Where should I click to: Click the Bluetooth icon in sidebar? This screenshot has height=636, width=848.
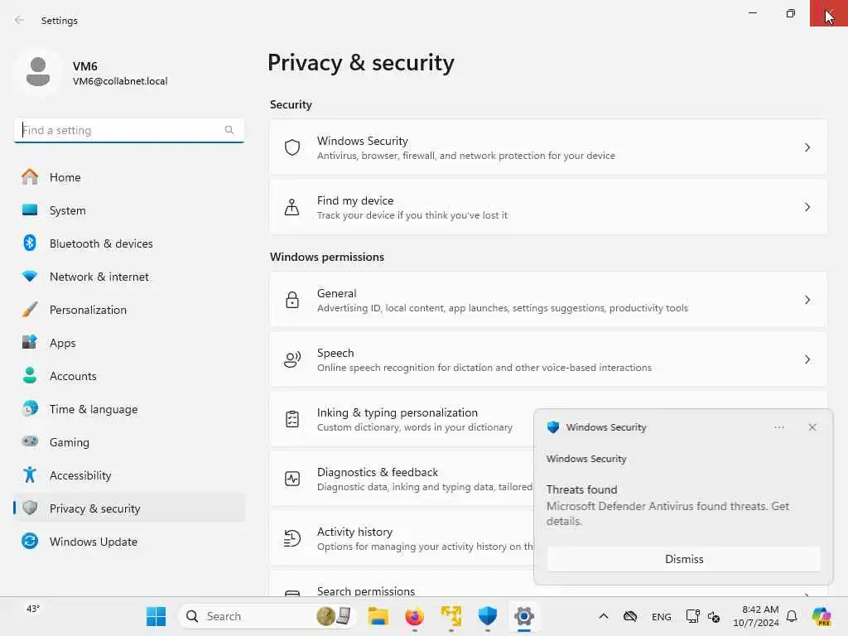30,243
